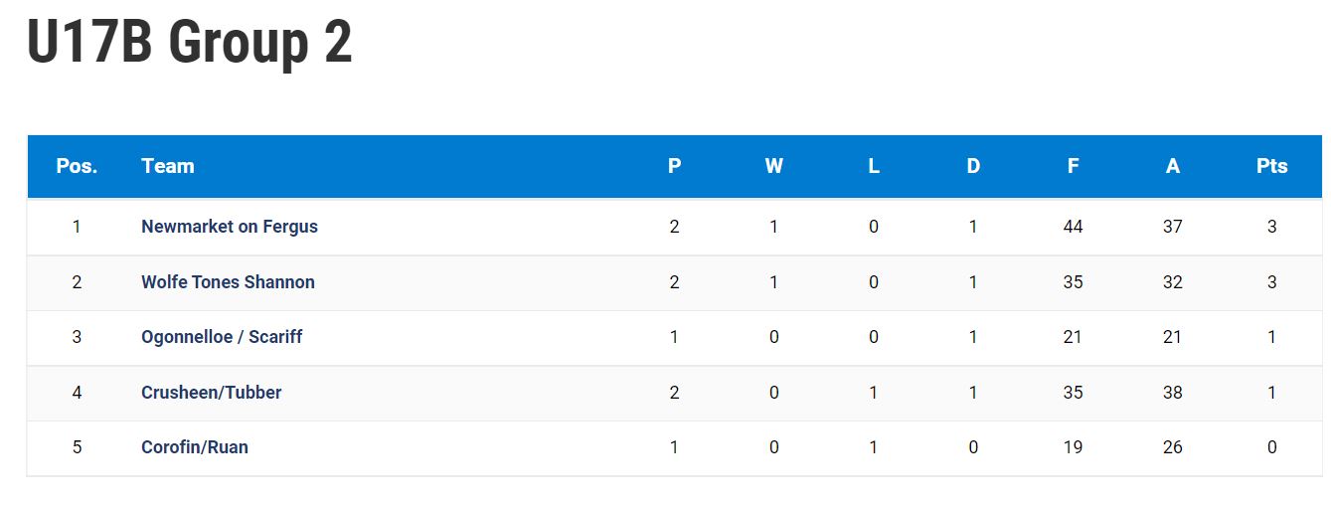
Task: Click the Pos. column header
Action: coord(77,166)
